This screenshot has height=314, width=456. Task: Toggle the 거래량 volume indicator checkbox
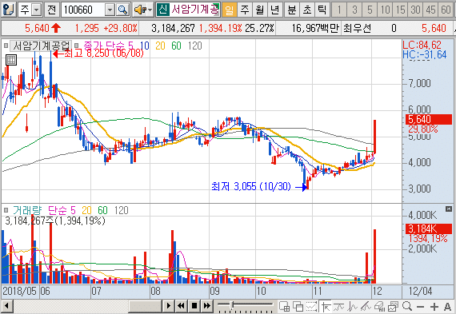6,210
